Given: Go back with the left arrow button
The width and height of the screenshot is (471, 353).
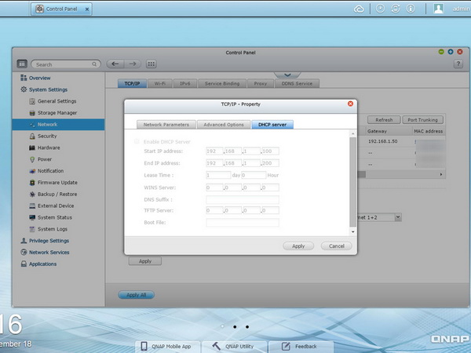Looking at the screenshot, I should pyautogui.click(x=115, y=64).
